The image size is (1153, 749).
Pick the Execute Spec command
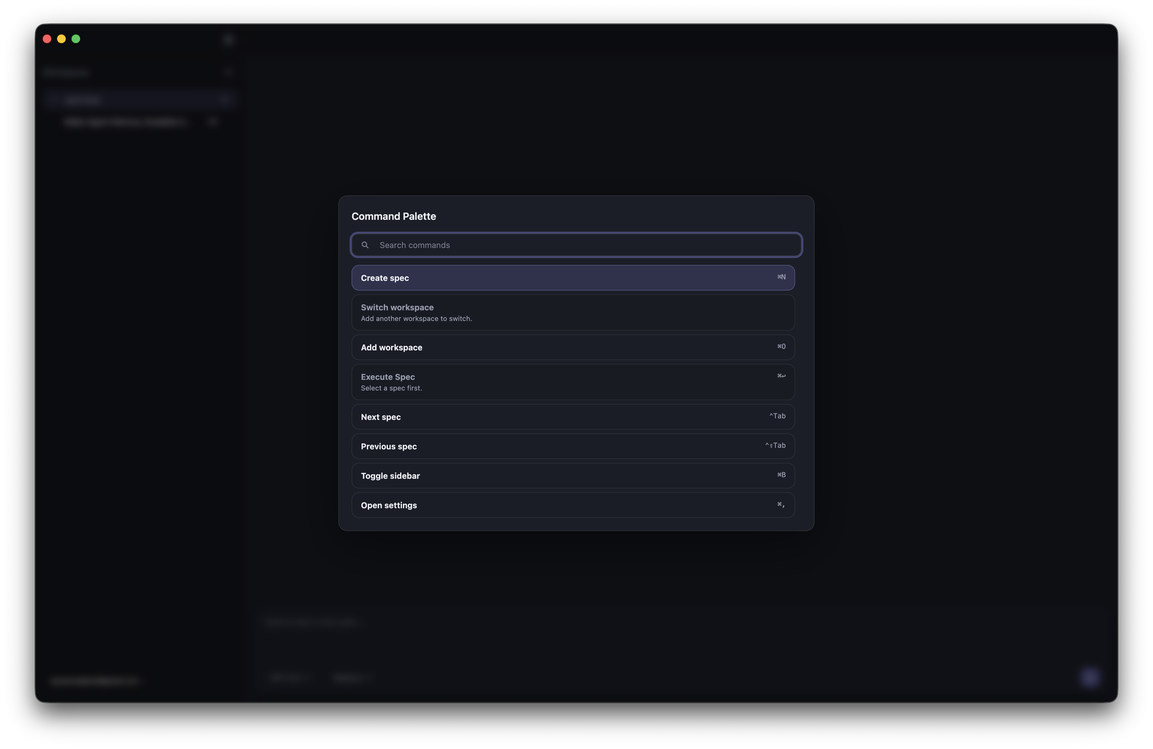[x=573, y=382]
